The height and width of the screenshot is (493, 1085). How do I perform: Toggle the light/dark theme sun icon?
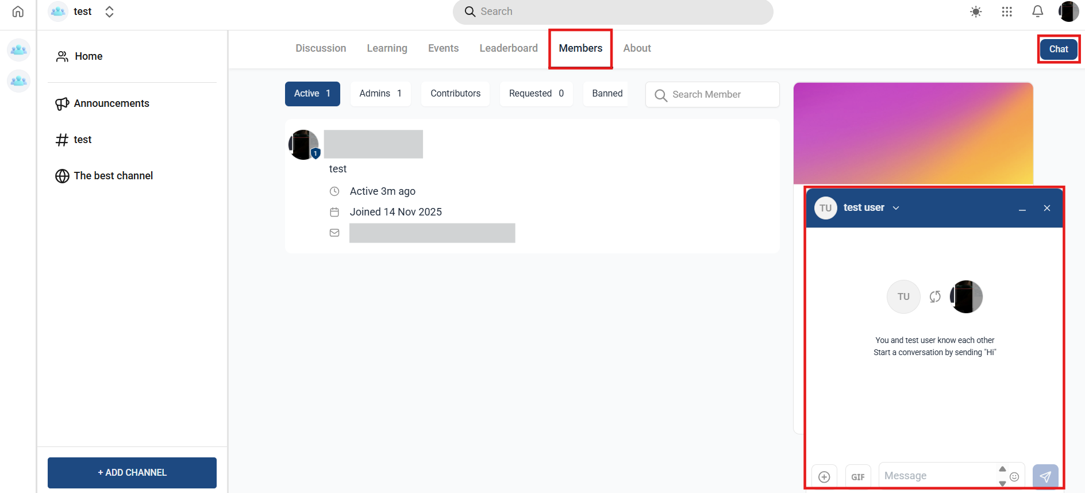coord(976,11)
